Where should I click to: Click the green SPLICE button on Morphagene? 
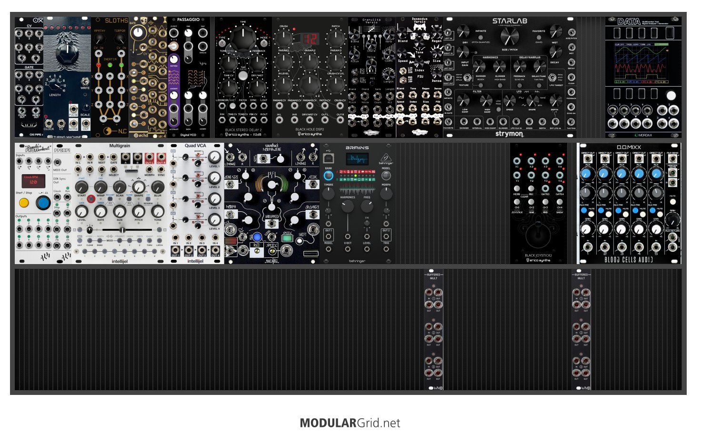click(287, 237)
